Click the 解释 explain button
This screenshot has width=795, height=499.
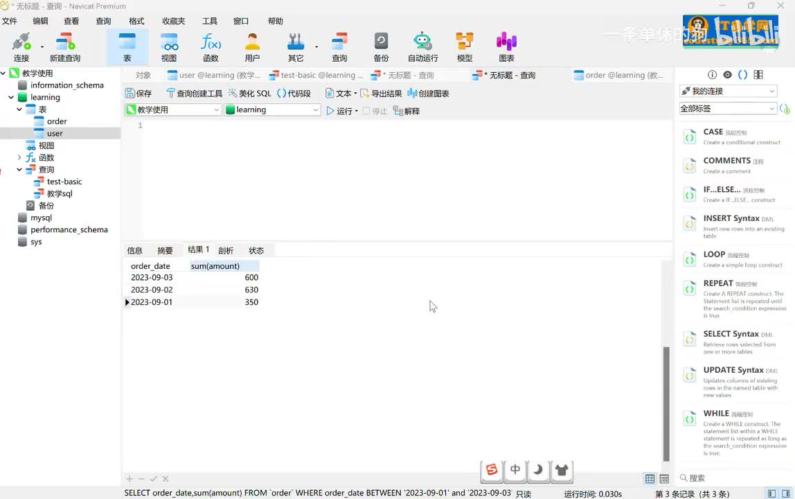tap(406, 111)
